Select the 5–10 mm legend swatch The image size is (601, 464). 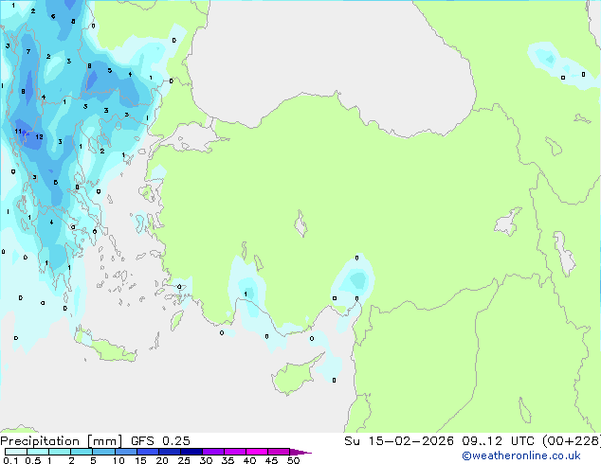tap(103, 452)
